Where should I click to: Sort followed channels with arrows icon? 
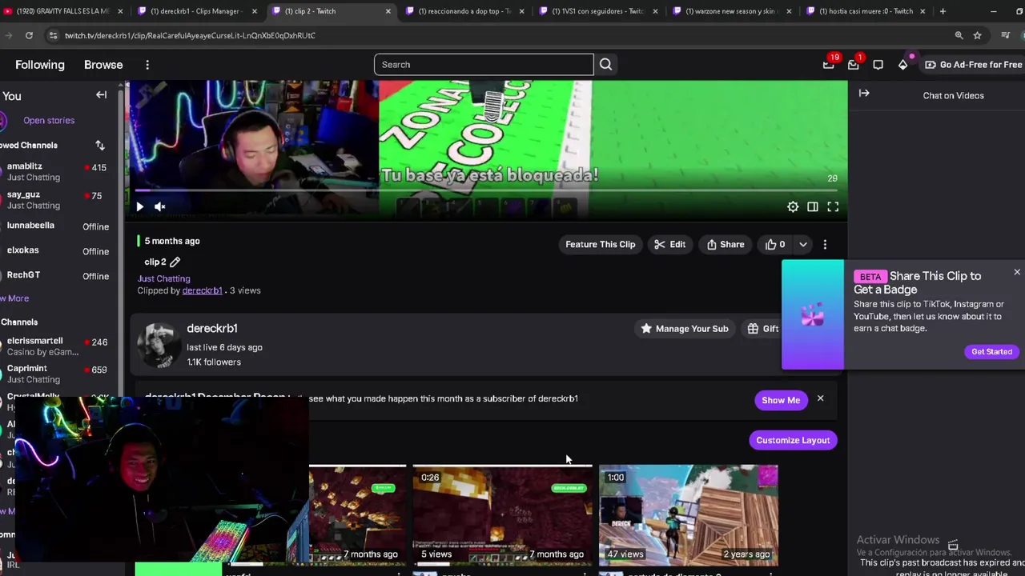(x=100, y=146)
